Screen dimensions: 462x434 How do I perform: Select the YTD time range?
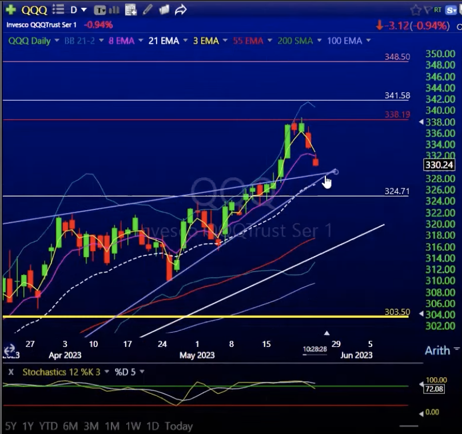point(49,426)
